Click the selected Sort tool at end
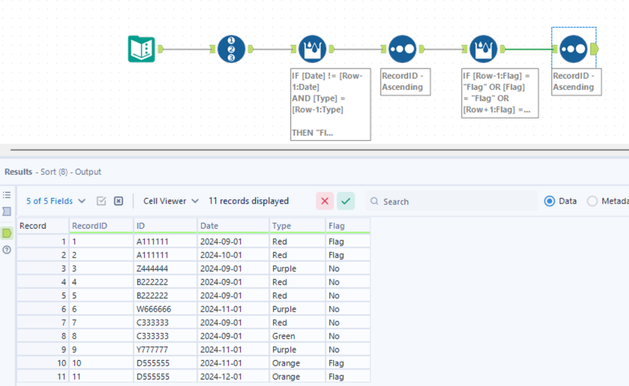Image resolution: width=629 pixels, height=386 pixels. [573, 49]
